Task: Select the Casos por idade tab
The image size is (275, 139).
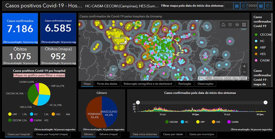Action: click(173, 134)
